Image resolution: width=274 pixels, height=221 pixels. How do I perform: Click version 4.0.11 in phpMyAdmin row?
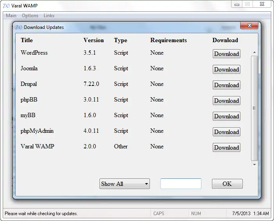[91, 131]
